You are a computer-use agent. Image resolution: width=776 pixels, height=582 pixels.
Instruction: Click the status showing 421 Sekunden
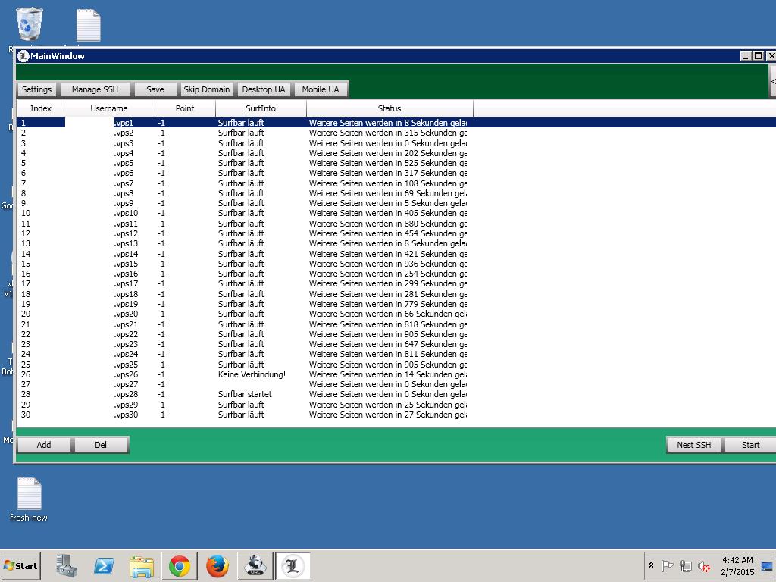tap(388, 254)
